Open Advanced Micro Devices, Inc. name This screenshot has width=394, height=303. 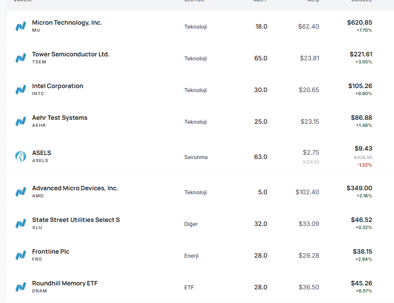75,188
